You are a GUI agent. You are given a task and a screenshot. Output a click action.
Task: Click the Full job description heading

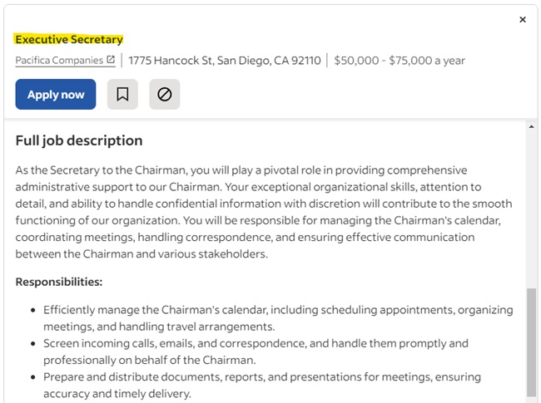pyautogui.click(x=79, y=140)
